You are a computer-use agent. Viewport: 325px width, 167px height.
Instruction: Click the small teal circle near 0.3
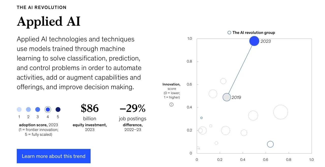(x=201, y=118)
